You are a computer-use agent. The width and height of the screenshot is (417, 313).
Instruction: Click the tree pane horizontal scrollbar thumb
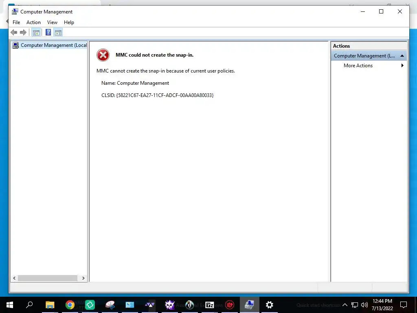(x=48, y=278)
